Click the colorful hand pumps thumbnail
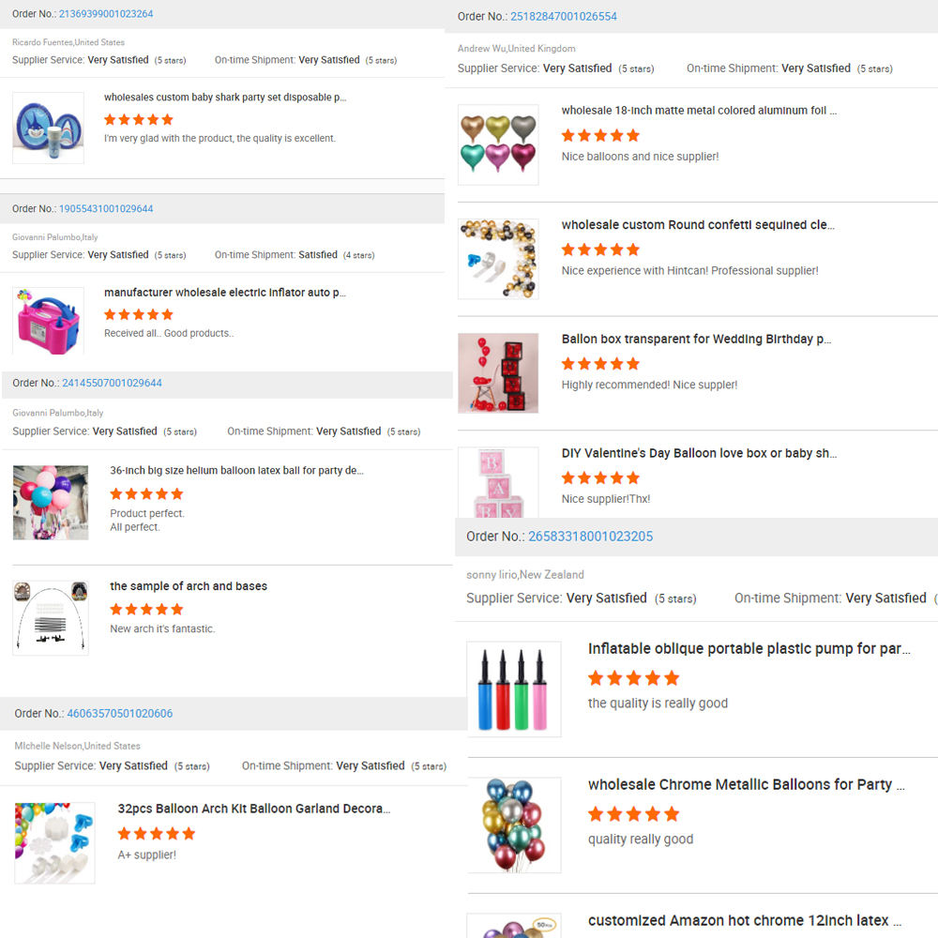This screenshot has width=938, height=938. tap(514, 689)
